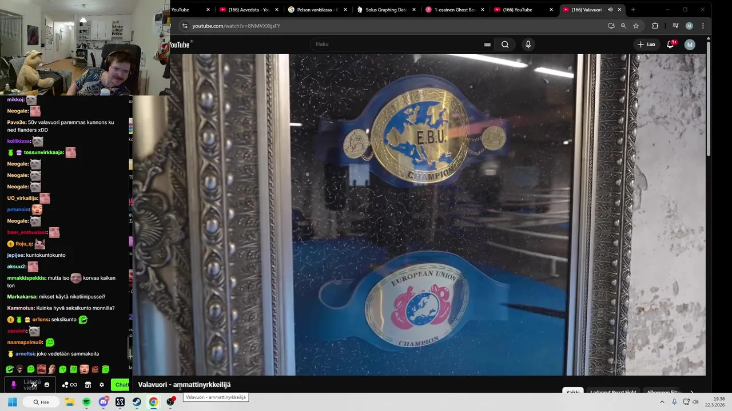Click the Luo create button
The height and width of the screenshot is (411, 732).
tap(646, 45)
